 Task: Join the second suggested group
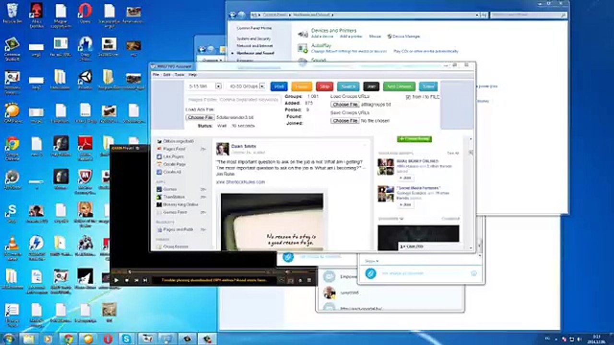tap(405, 205)
